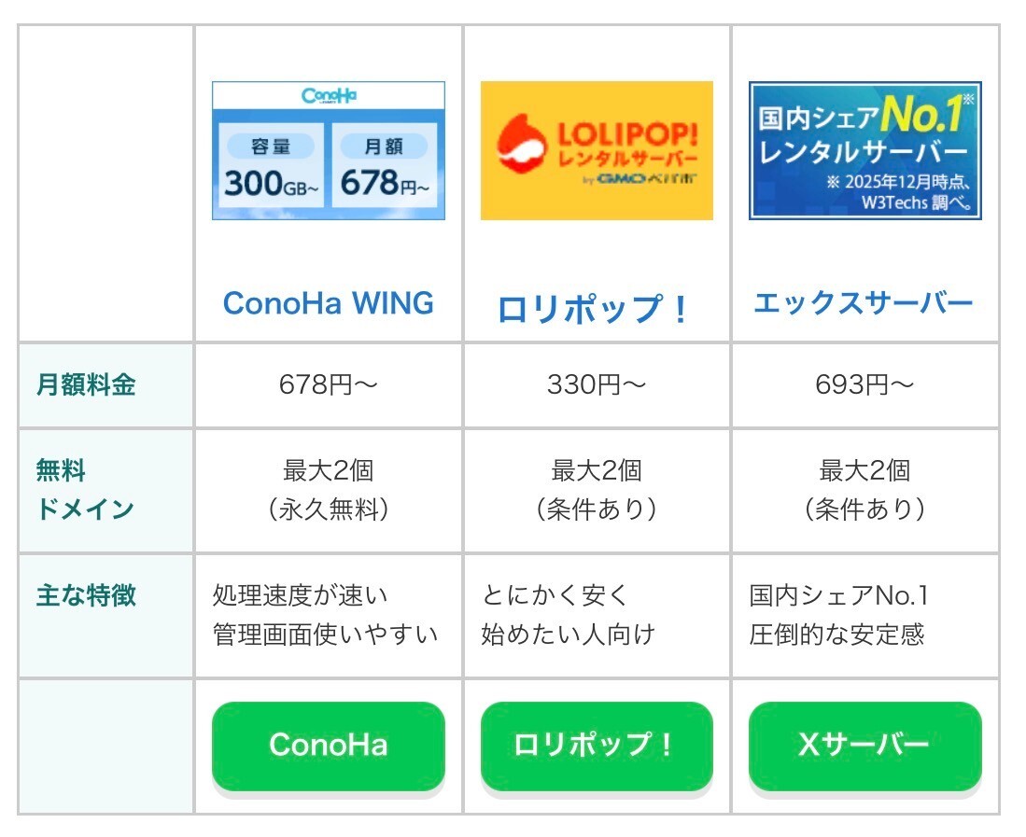This screenshot has width=1026, height=837.
Task: Click the 678円〜 price cell
Action: coord(329,384)
